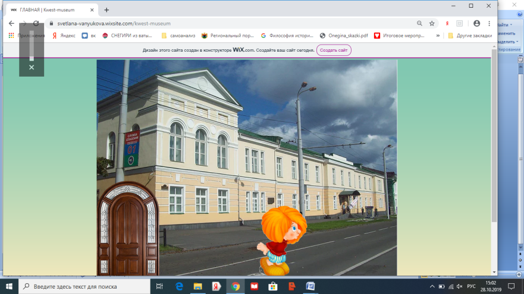
Task: Open Yandex Browser from taskbar
Action: [x=216, y=286]
